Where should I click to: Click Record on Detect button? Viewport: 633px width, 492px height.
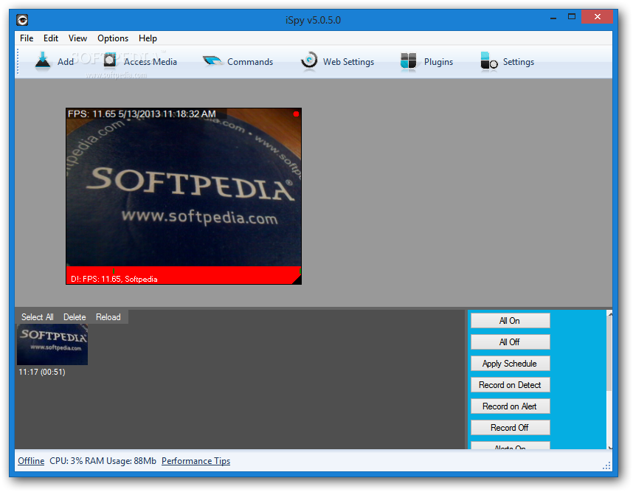510,385
